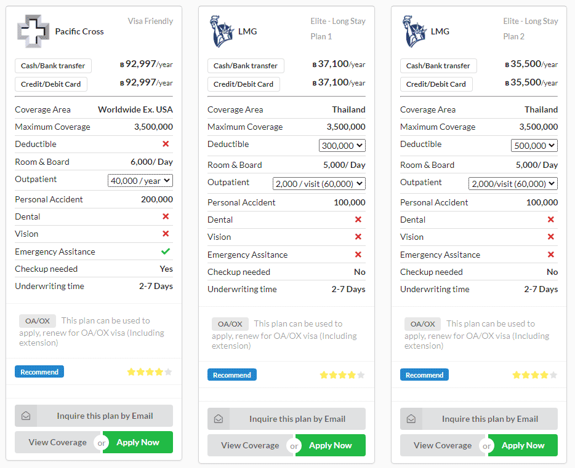This screenshot has width=575, height=468.
Task: Select Credit/Debit Card for LMG Plan 1
Action: click(244, 84)
